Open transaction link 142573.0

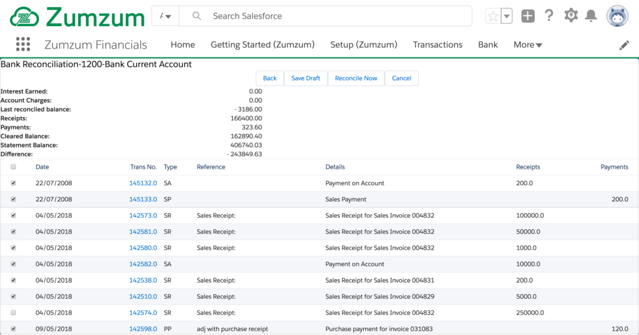pyautogui.click(x=143, y=215)
